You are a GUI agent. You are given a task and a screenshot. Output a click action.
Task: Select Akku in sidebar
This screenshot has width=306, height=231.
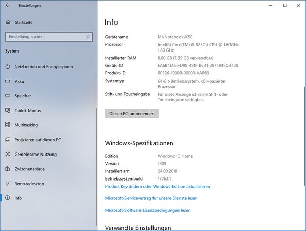click(x=48, y=81)
